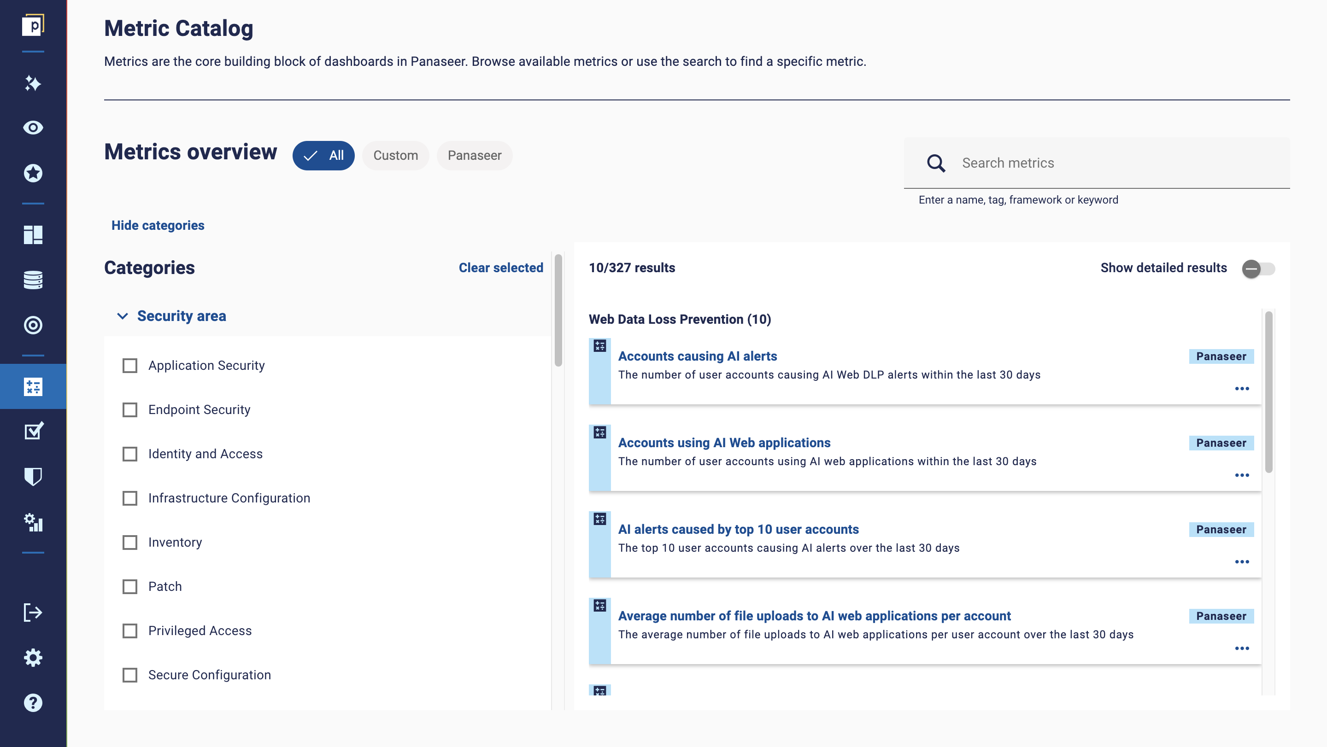The height and width of the screenshot is (747, 1327).
Task: Open the shield icon in sidebar
Action: coord(33,477)
